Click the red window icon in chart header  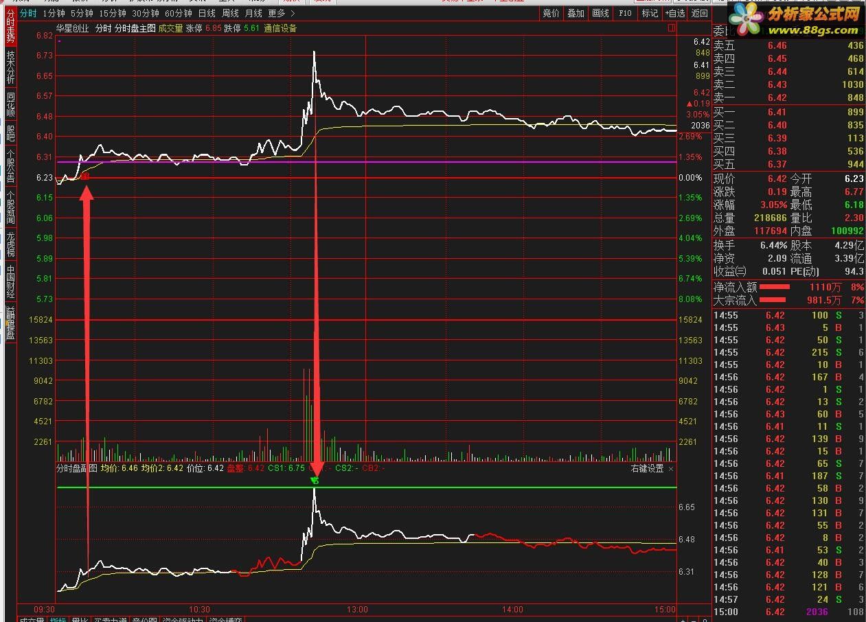[x=671, y=29]
